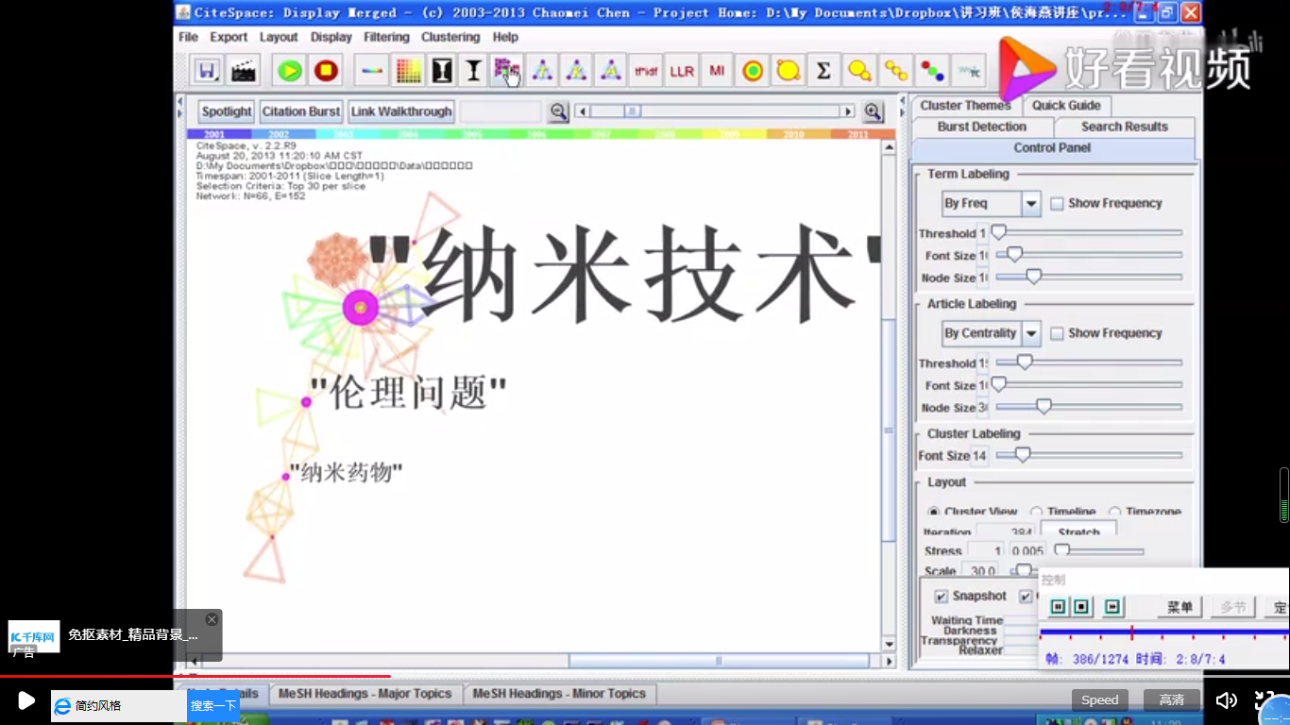1290x725 pixels.
Task: Click the Sigma summation toolbar icon
Action: 823,71
